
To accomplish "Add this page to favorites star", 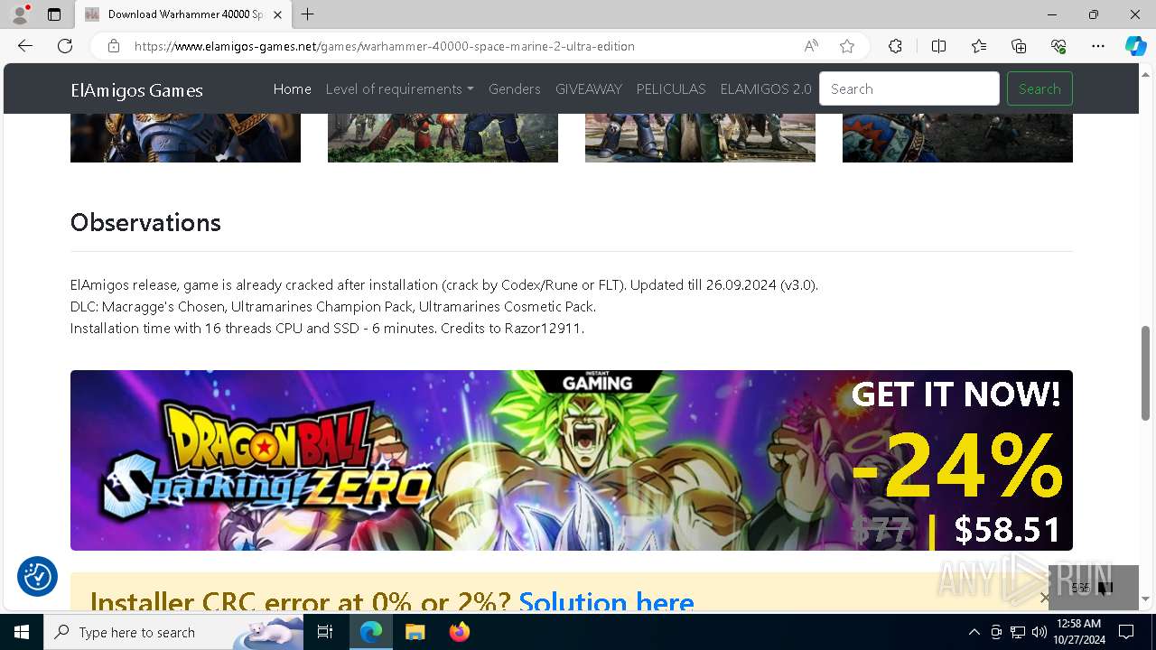I will [847, 46].
